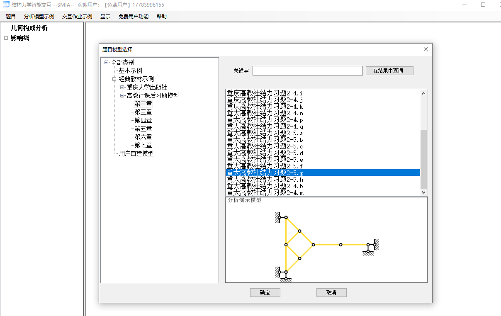
Task: Click the 关键字 search input field
Action: click(308, 70)
